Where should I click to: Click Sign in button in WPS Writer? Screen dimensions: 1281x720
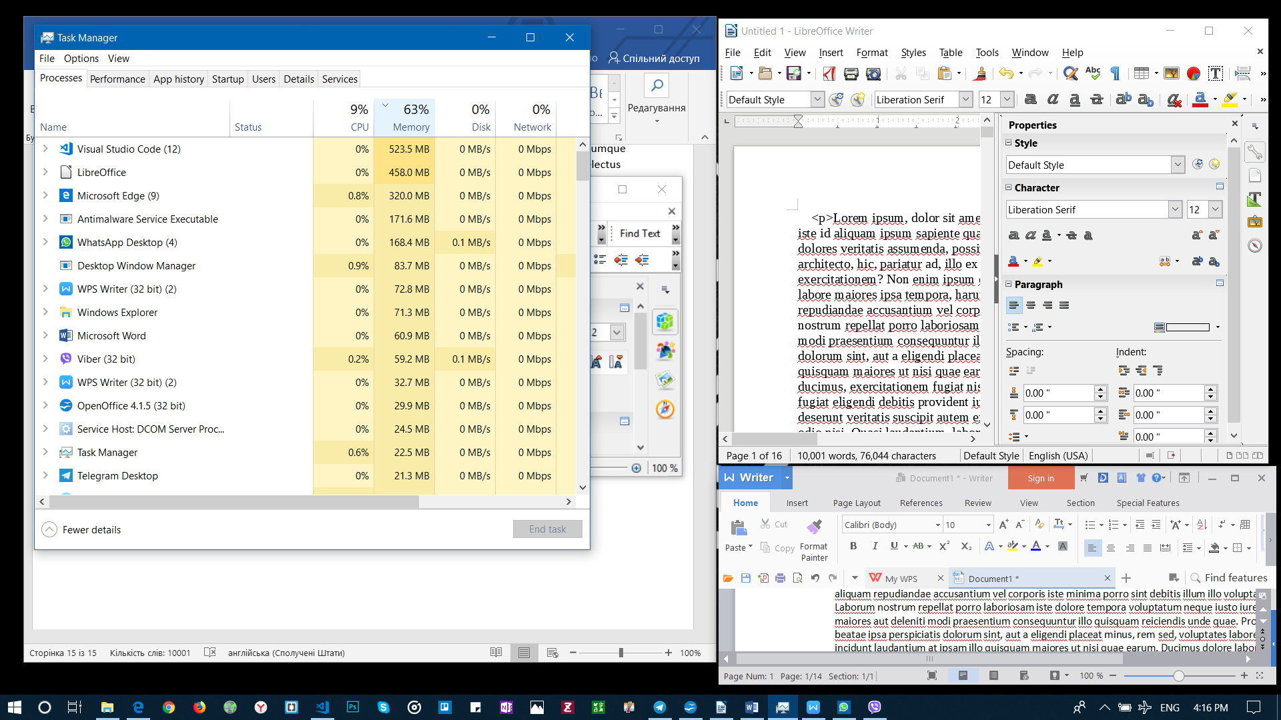[x=1041, y=478]
